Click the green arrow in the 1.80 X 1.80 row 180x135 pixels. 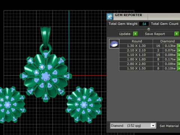pyautogui.click(x=178, y=59)
